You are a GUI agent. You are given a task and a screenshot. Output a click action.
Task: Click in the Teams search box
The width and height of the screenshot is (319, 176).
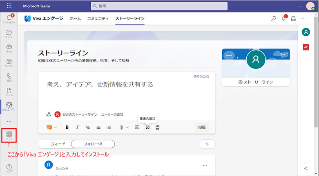tap(159, 6)
